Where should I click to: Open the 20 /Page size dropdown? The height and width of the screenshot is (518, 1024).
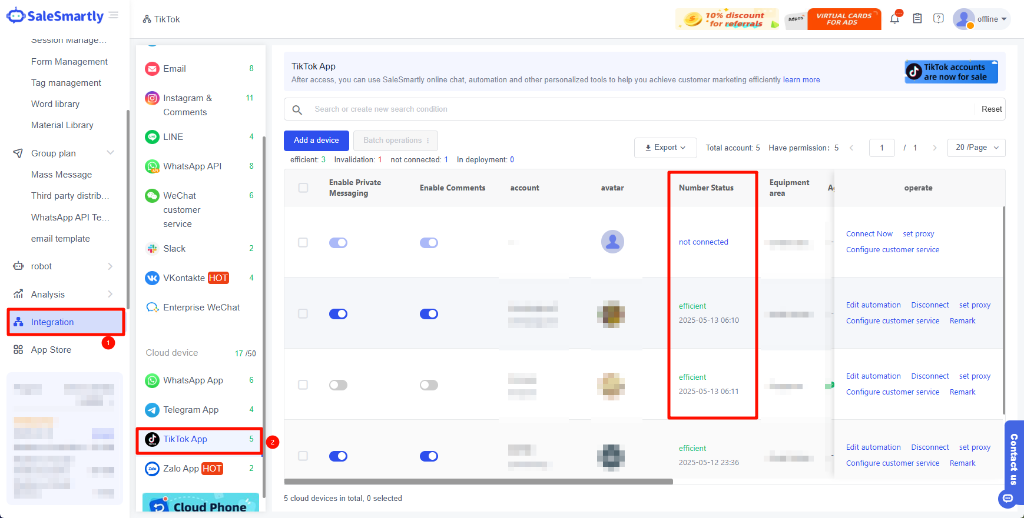pos(976,148)
